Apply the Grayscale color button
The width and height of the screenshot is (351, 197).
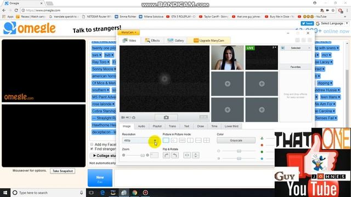(x=236, y=141)
